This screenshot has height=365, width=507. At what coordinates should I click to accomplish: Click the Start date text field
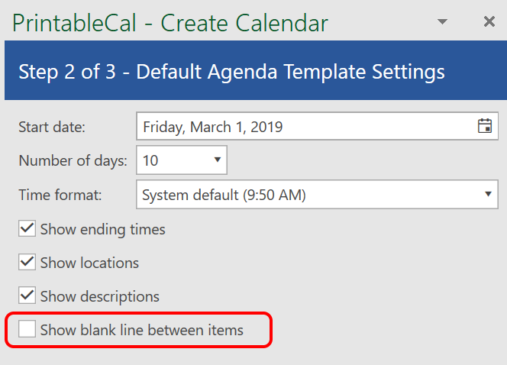pyautogui.click(x=305, y=127)
